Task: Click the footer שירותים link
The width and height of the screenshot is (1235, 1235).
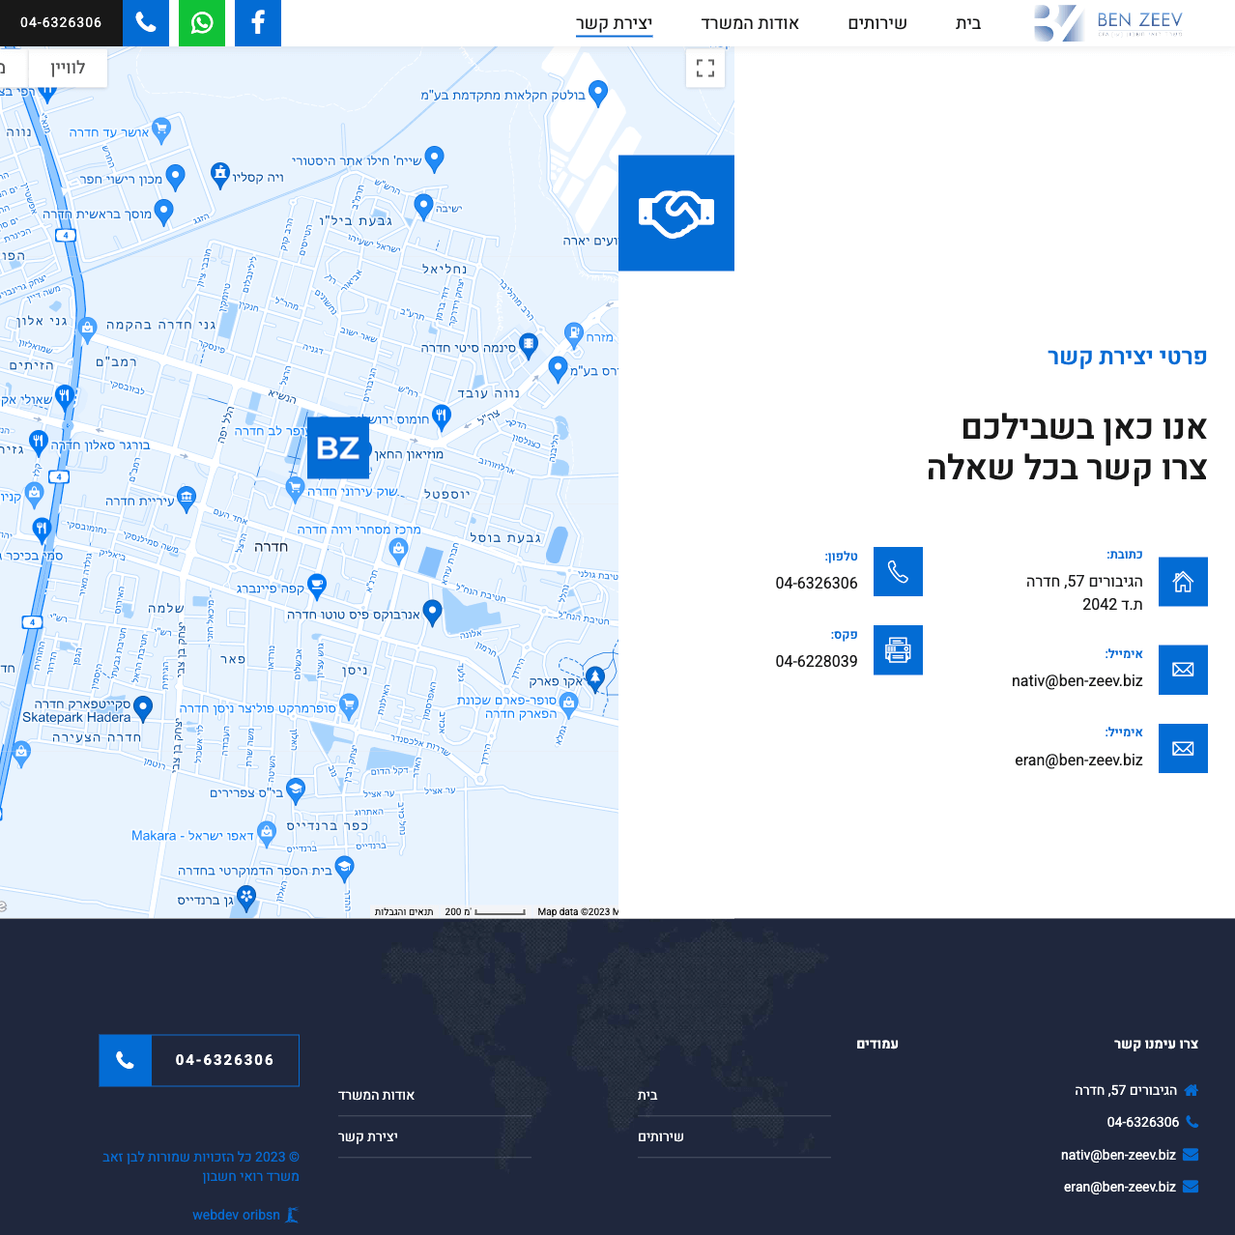Action: (x=661, y=1136)
